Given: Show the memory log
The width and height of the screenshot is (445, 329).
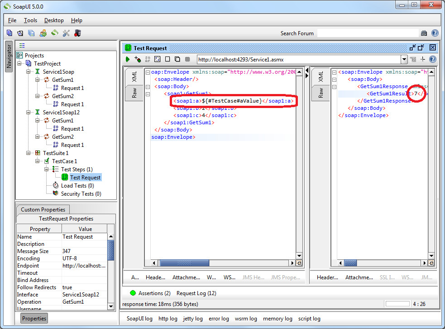Looking at the screenshot, I should [x=278, y=319].
